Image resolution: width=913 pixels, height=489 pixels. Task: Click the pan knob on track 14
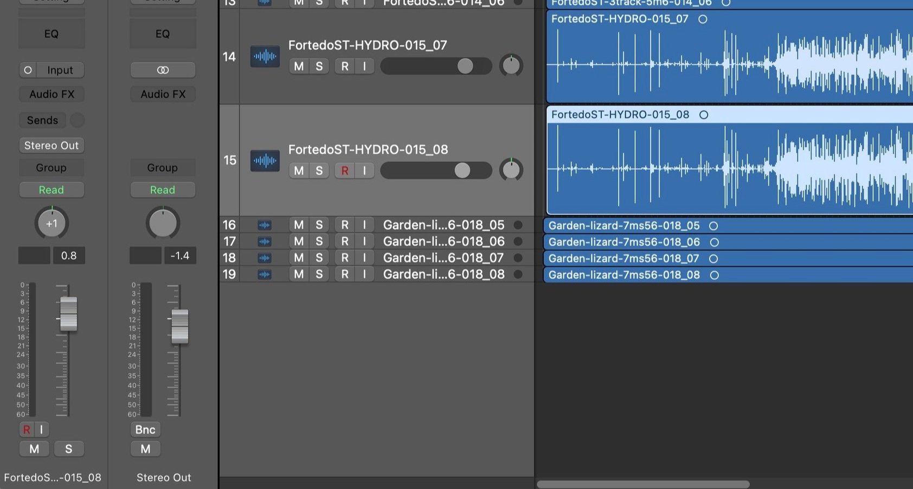pos(511,66)
